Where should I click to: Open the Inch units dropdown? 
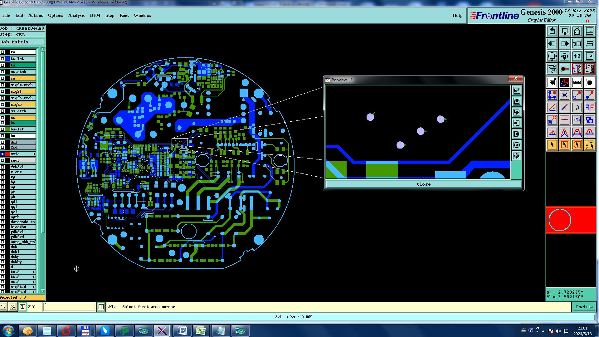[584, 307]
